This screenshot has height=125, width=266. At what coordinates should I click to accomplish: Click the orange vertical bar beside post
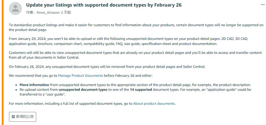(x=3, y=62)
